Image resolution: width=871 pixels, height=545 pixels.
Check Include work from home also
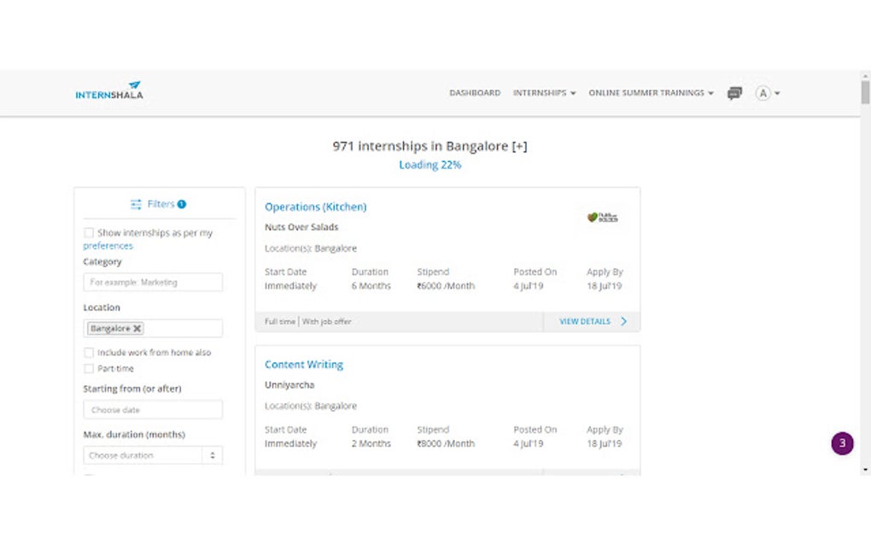tap(89, 353)
